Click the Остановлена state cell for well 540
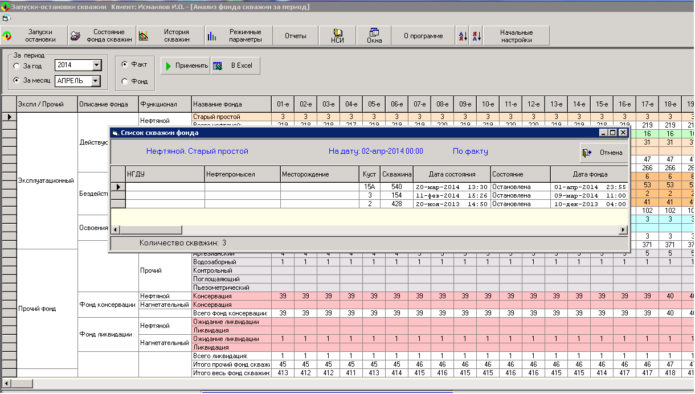The image size is (695, 394). (x=521, y=187)
